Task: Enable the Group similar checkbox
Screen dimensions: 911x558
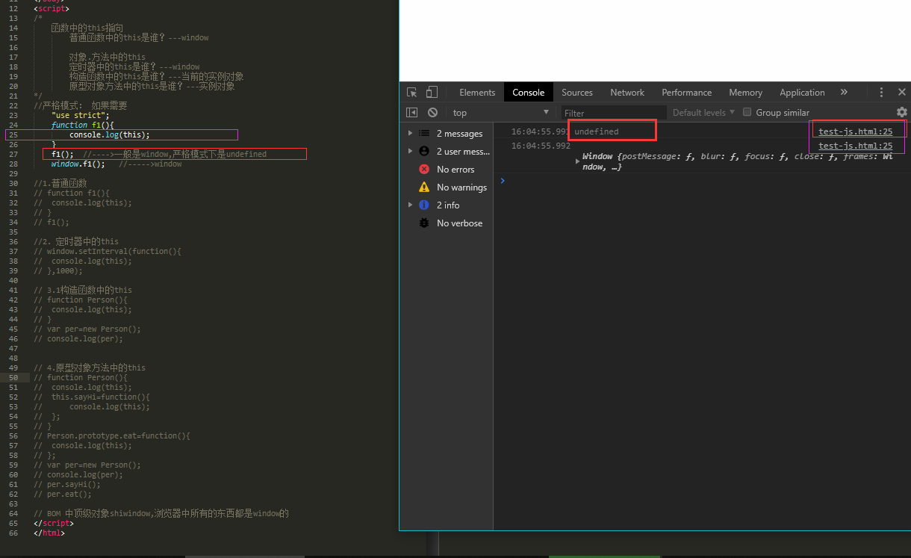Action: coord(747,112)
